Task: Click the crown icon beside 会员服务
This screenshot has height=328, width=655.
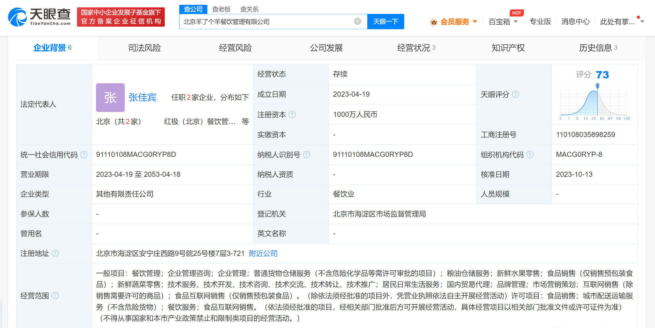Action: 434,22
